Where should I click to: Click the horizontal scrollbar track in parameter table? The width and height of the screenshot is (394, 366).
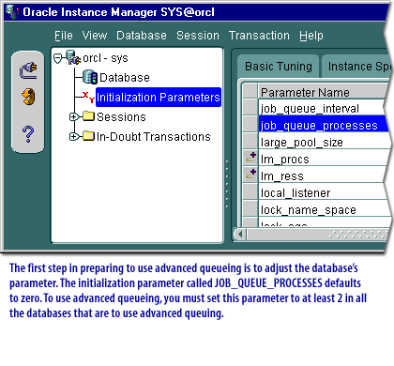tap(316, 234)
